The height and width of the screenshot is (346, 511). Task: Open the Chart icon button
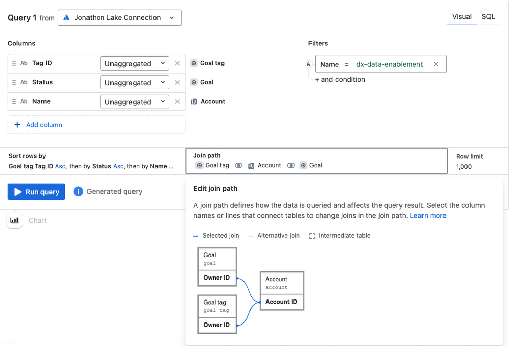pyautogui.click(x=15, y=220)
